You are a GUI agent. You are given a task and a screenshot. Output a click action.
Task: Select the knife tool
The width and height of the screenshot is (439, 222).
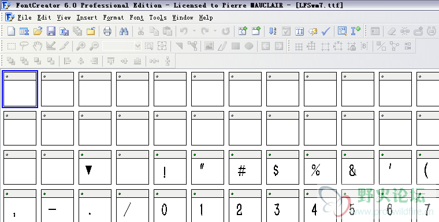pyautogui.click(x=64, y=46)
